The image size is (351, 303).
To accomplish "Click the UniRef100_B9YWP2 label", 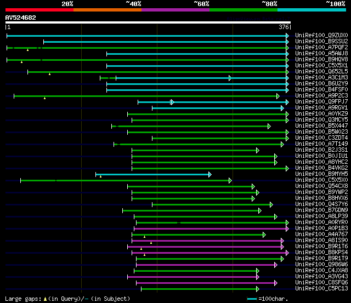I will click(321, 192).
